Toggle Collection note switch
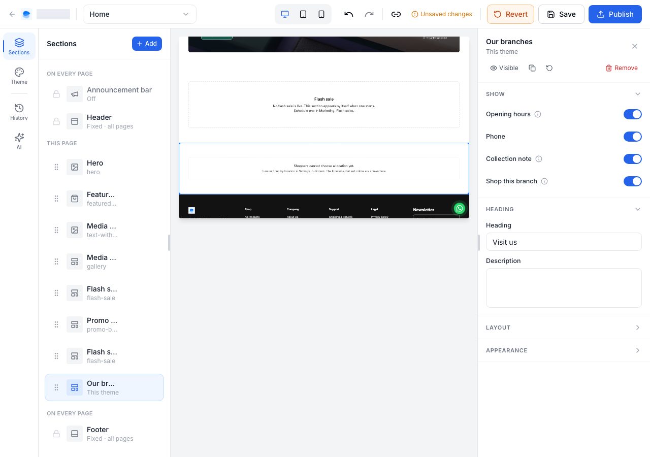This screenshot has width=650, height=457. point(633,159)
